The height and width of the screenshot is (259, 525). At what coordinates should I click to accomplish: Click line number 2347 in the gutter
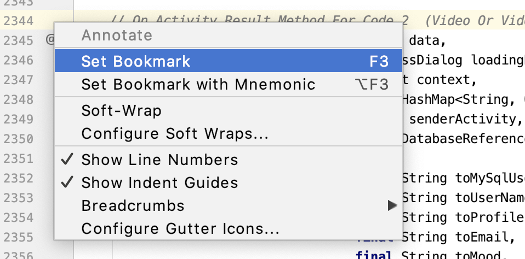pyautogui.click(x=19, y=79)
